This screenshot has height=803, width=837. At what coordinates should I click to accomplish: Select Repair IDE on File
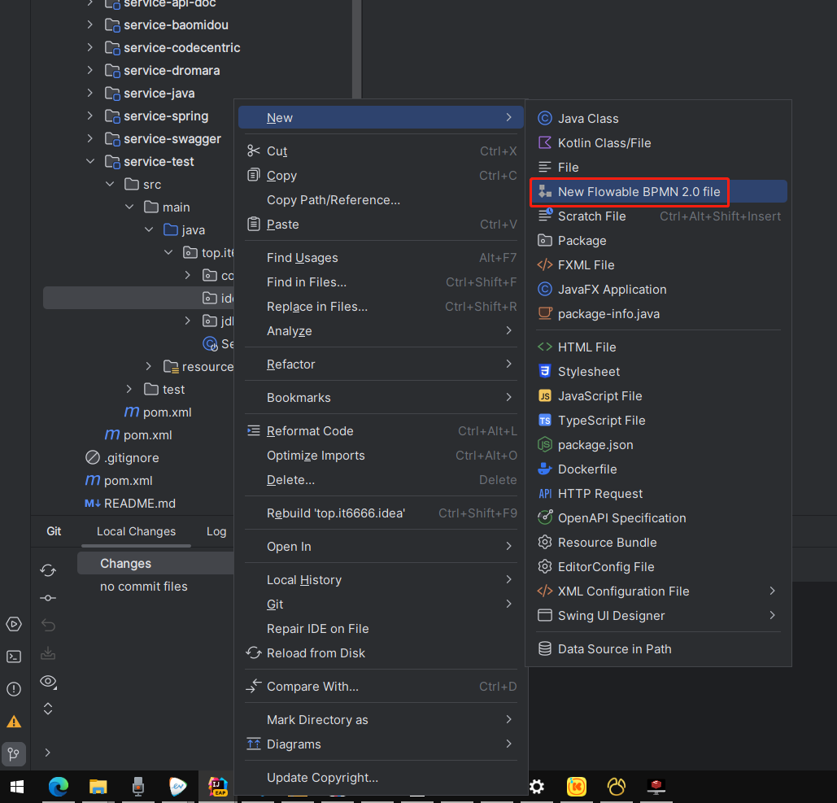click(x=381, y=629)
